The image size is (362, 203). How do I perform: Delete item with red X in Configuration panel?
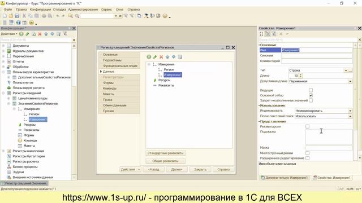coord(40,34)
